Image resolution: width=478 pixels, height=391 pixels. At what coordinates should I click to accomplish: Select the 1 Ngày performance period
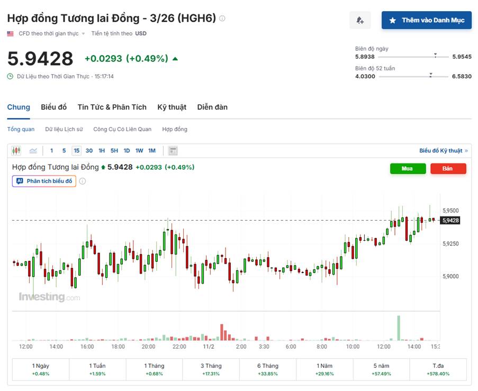click(41, 369)
